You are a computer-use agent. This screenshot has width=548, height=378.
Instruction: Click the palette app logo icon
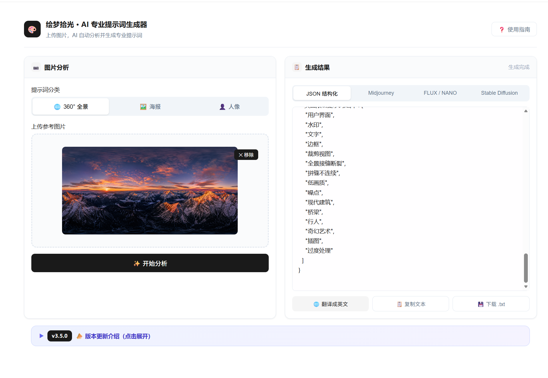pyautogui.click(x=32, y=29)
